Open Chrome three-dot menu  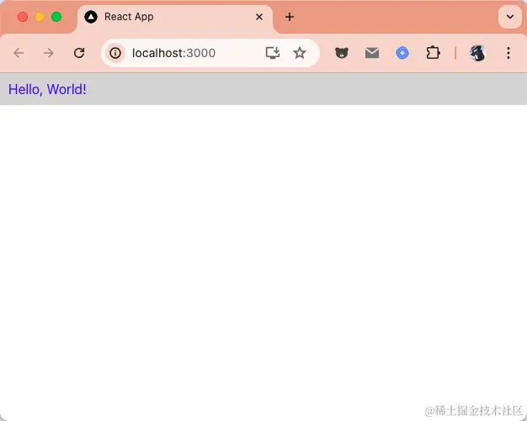[x=508, y=53]
